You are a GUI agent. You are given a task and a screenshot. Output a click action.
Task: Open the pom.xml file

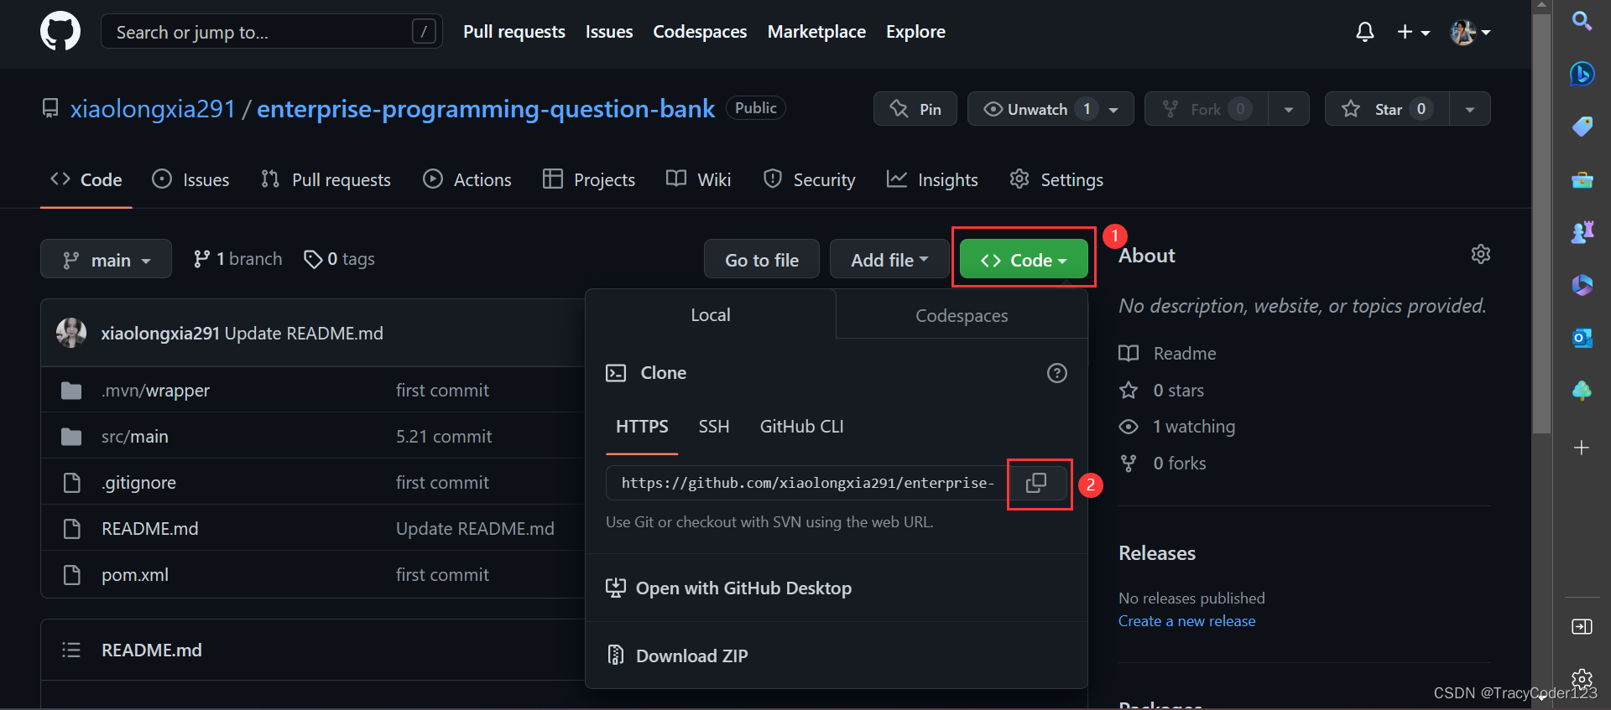point(135,575)
